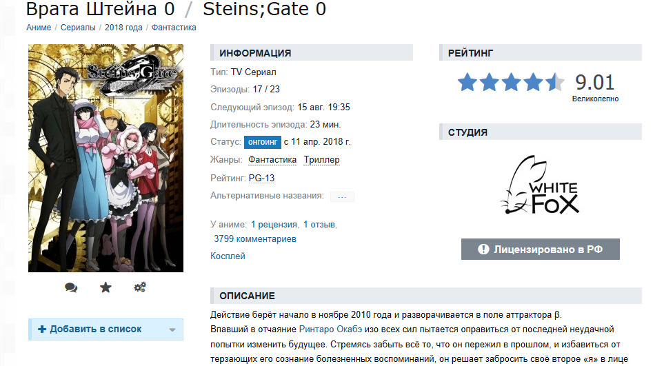This screenshot has width=664, height=366.
Task: Open the Триллер genre link
Action: coord(321,160)
